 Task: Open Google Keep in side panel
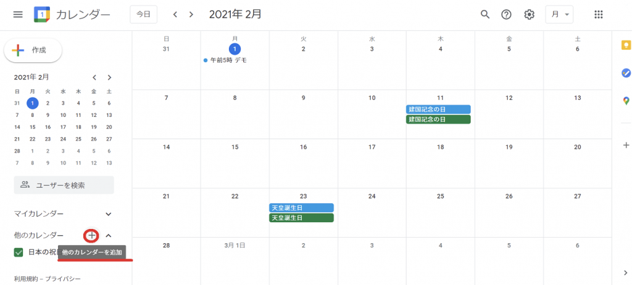626,46
